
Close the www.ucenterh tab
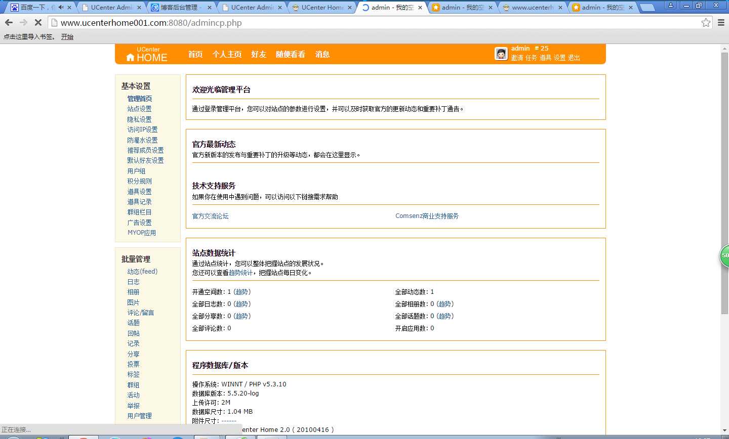(x=560, y=8)
